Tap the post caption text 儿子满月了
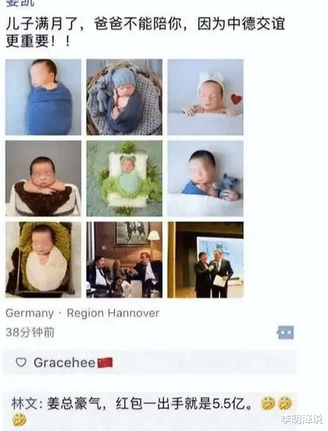Image resolution: width=328 pixels, height=431 pixels. click(42, 24)
